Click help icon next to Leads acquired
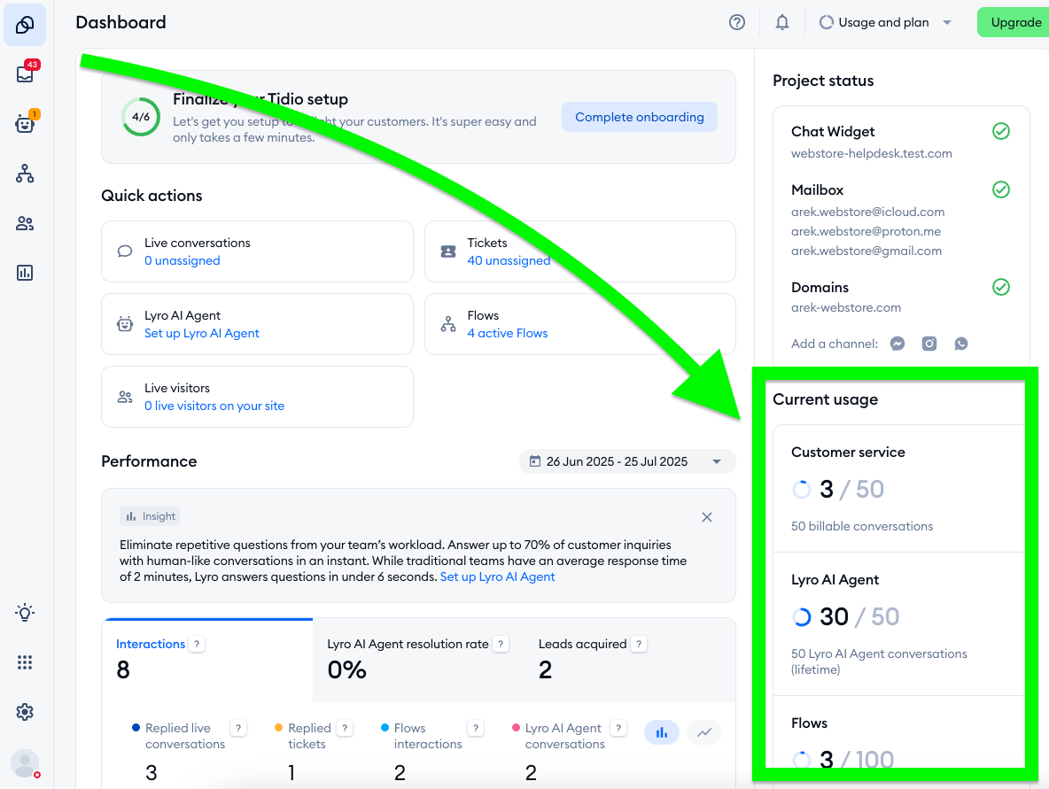 pyautogui.click(x=639, y=644)
